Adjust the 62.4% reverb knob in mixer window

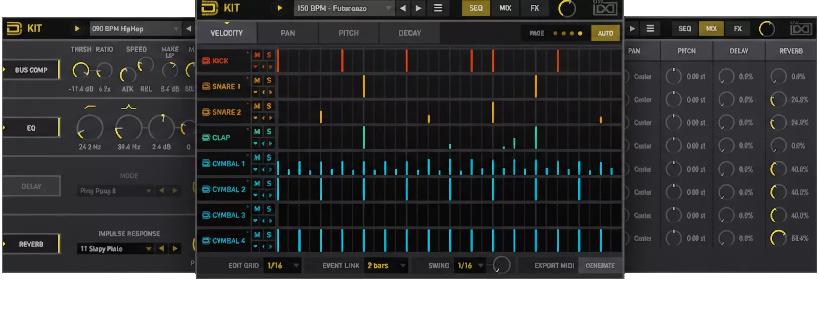click(778, 238)
